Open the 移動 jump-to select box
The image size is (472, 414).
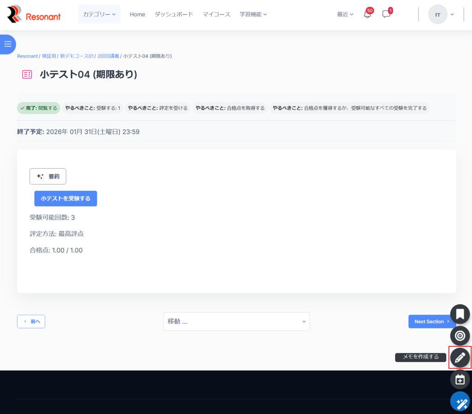(236, 321)
